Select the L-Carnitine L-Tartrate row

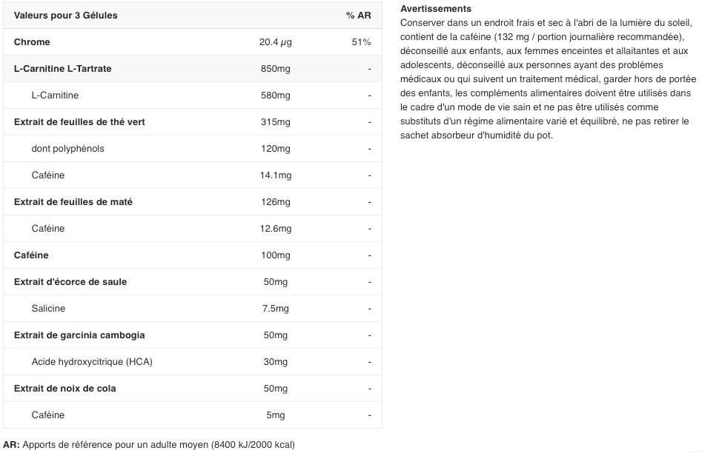point(193,68)
